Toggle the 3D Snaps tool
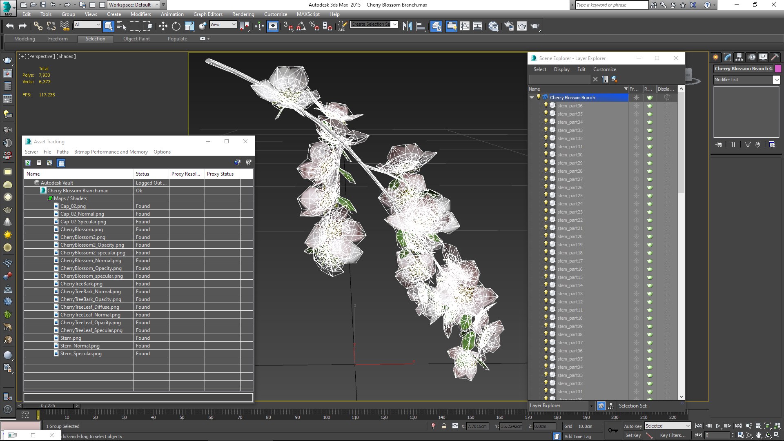 pos(288,26)
